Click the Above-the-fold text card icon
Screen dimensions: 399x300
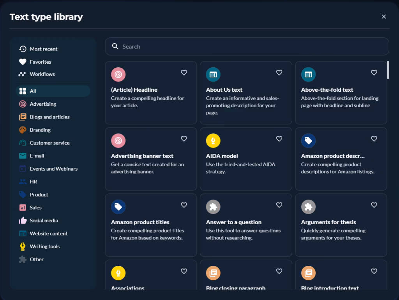[309, 74]
